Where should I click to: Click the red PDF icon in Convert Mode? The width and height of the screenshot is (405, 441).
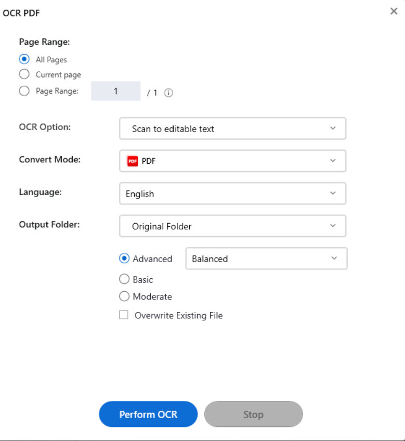click(x=132, y=161)
